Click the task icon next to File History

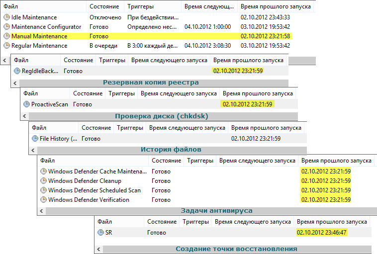[35, 138]
